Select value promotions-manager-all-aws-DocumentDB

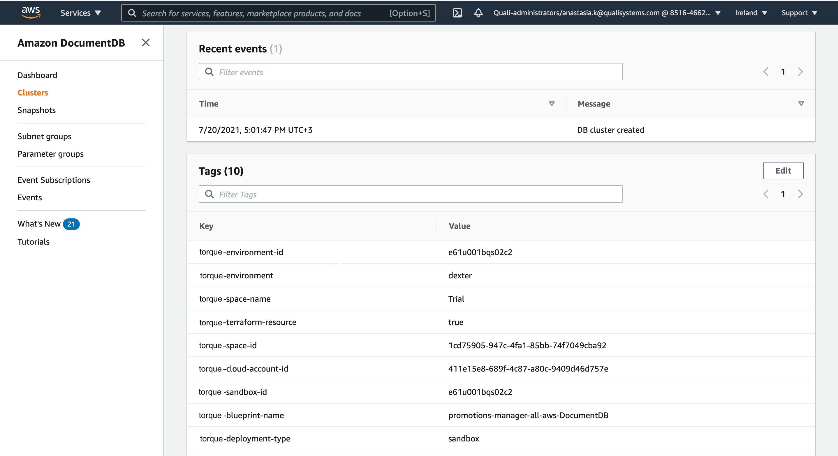[x=528, y=415]
